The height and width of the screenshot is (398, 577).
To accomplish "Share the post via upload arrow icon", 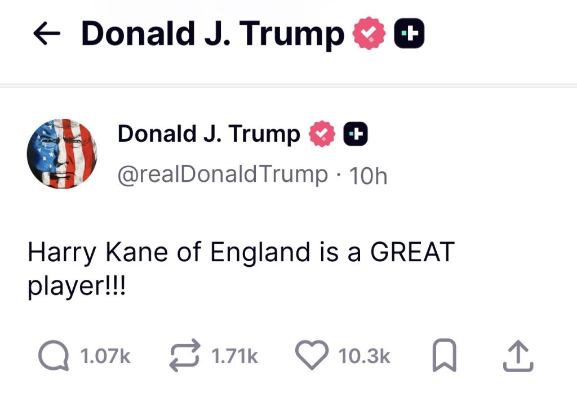I will [x=518, y=356].
